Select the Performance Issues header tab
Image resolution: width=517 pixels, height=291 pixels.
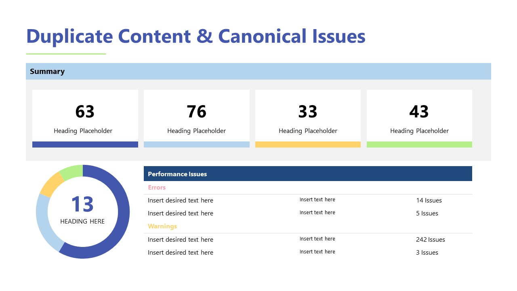click(177, 174)
